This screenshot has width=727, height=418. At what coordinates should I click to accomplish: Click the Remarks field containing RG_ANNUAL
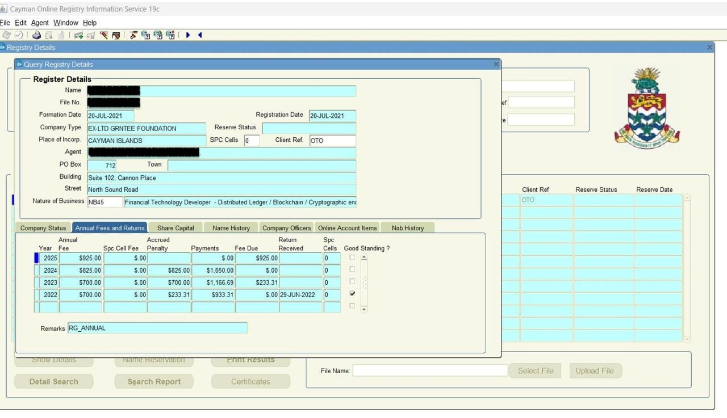[x=157, y=328]
